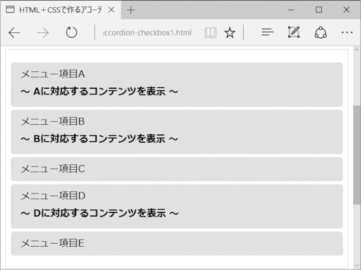Screen dimensions: 361x270
Task: Open the Hub panel in Edge
Action: [x=267, y=32]
